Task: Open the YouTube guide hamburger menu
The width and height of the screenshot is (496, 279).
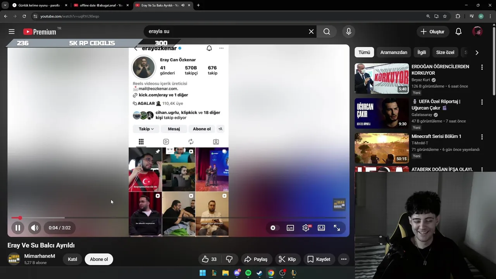Action: (12, 31)
